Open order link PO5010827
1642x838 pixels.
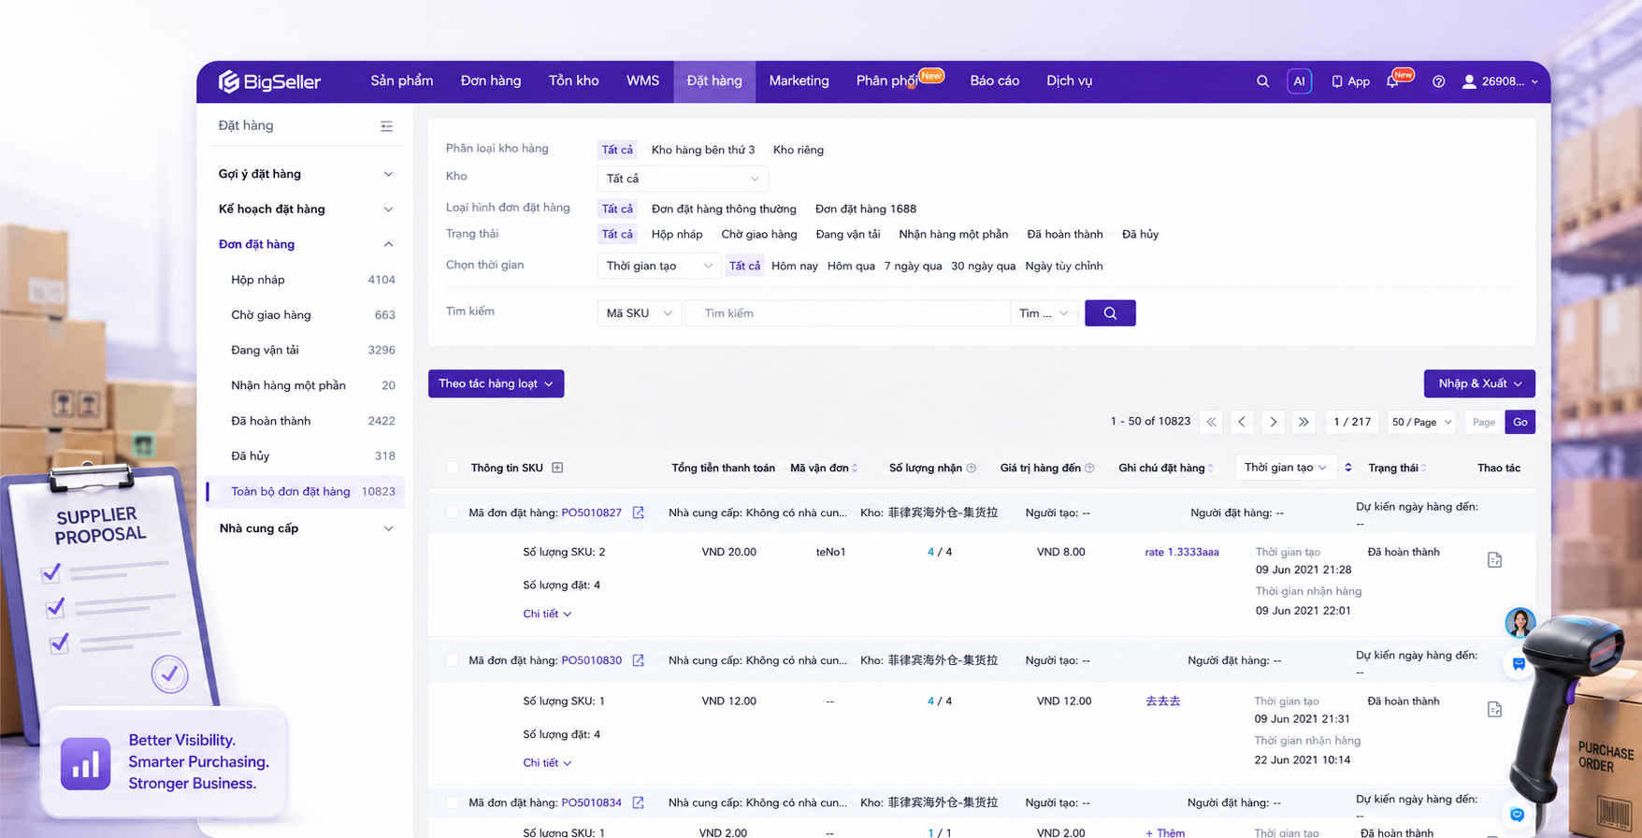[x=591, y=513]
